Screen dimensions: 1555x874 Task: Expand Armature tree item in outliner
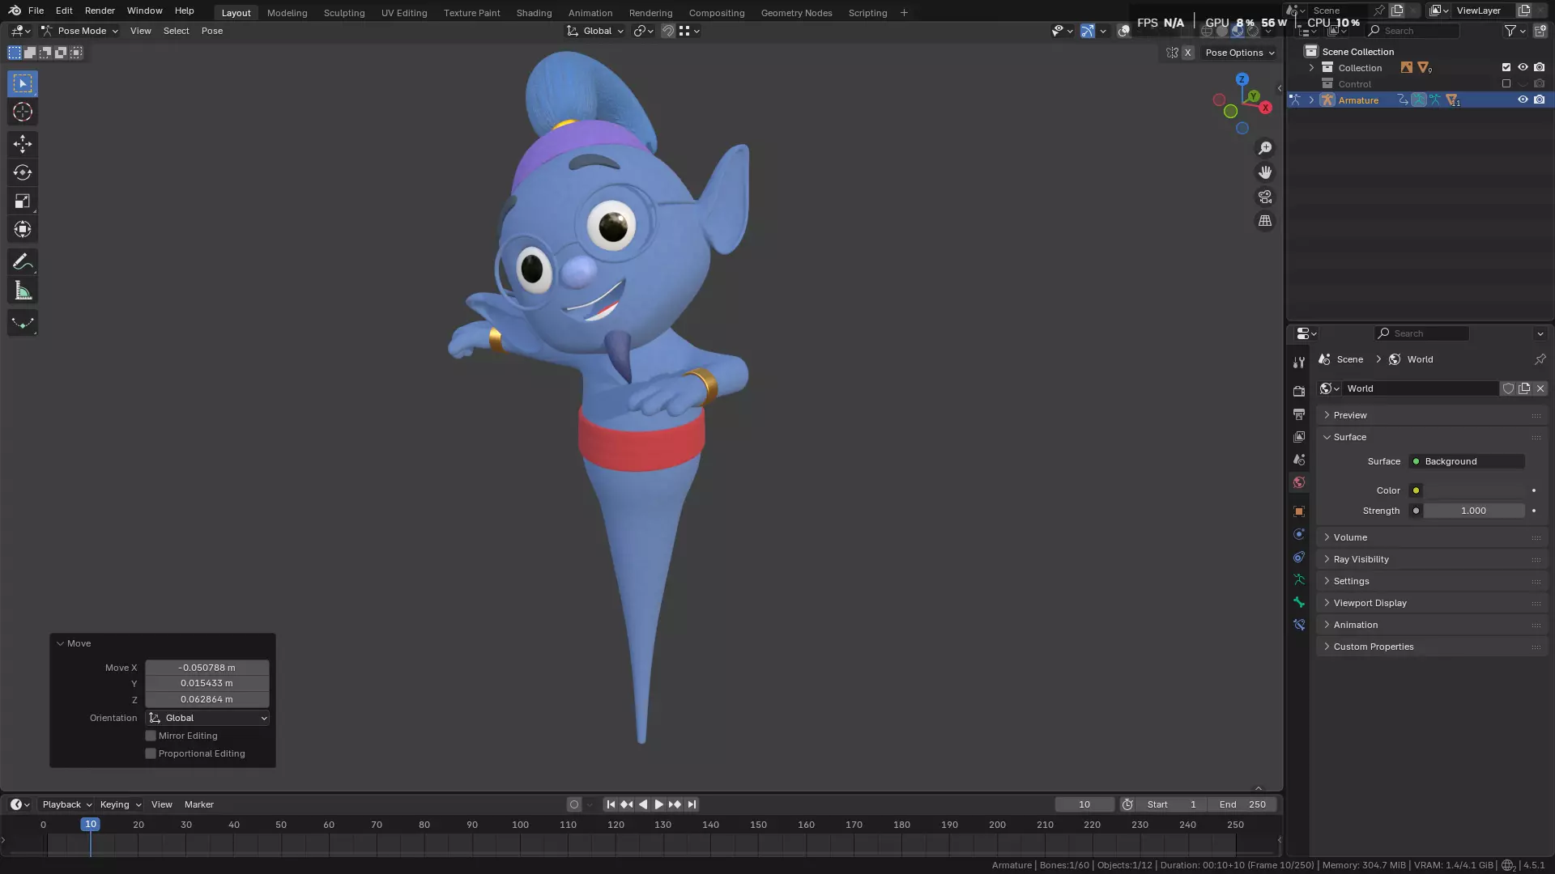pos(1311,100)
